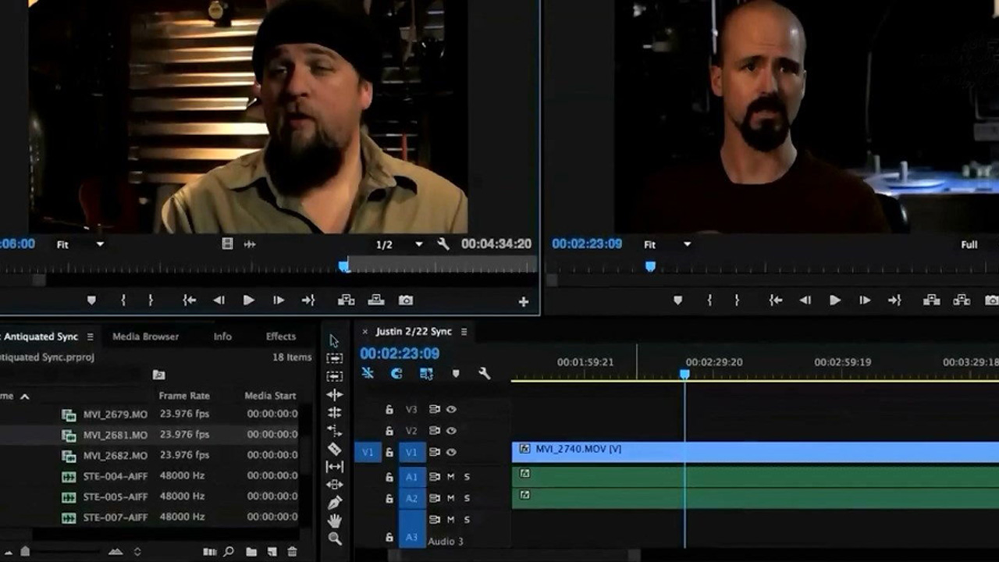999x562 pixels.
Task: Click Extract button in Program monitor
Action: [962, 300]
